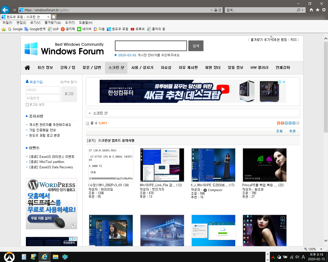Screen dimensions: 328x262
Task: Click the add-to-favorites-bar star icon
Action: pos(4,29)
